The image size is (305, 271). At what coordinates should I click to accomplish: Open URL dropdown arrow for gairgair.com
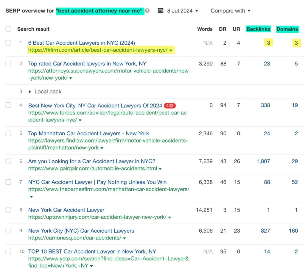(x=160, y=169)
